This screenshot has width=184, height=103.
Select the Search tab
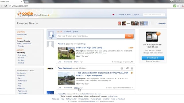[68, 32]
